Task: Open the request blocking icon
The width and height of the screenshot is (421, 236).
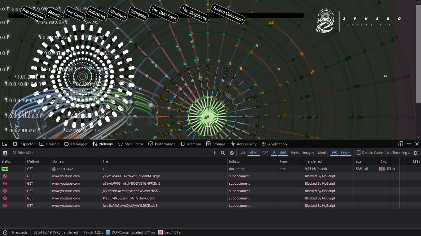Action: [x=232, y=153]
